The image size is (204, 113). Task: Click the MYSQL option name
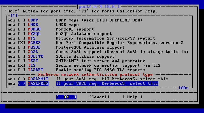pos(34,34)
